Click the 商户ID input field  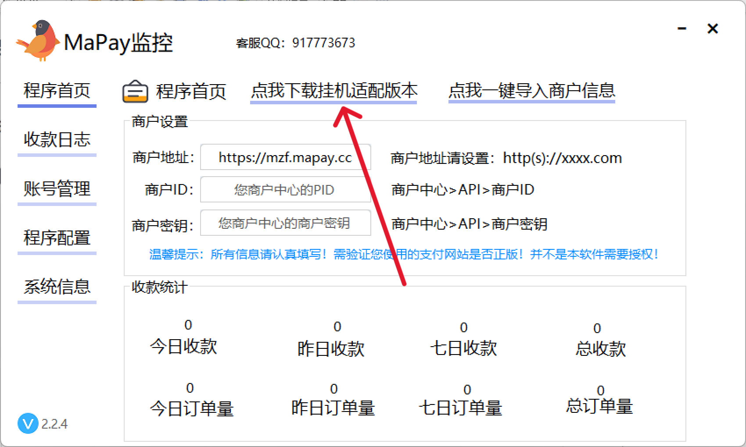coord(286,190)
